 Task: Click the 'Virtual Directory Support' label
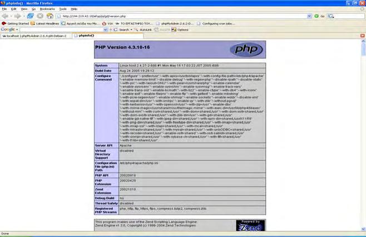[x=102, y=154]
